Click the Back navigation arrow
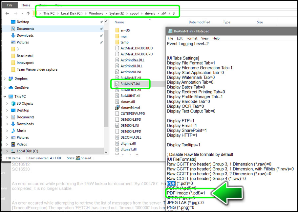 [7, 13]
